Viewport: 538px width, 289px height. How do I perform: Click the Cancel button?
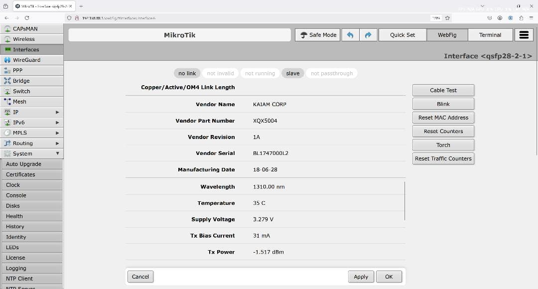pos(140,277)
